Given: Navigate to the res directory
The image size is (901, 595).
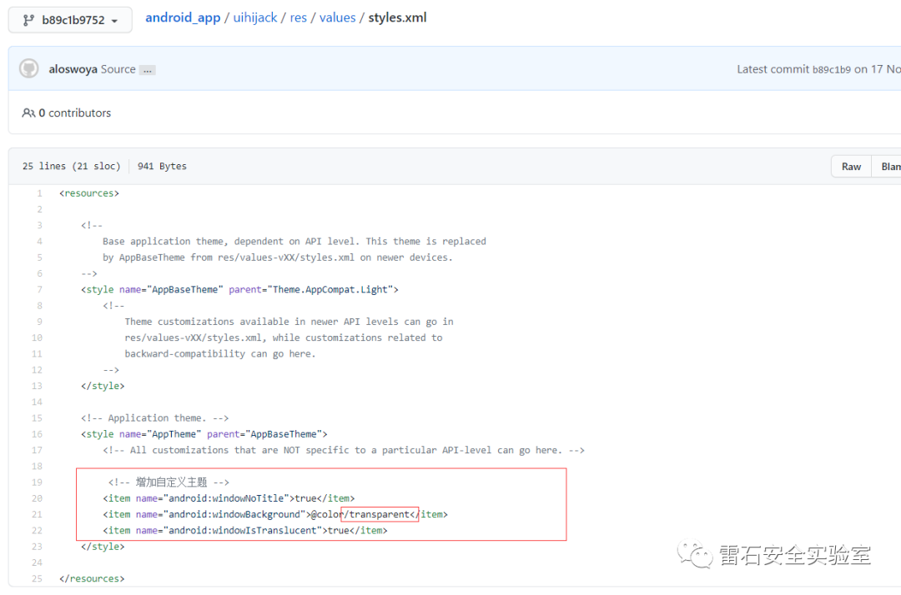Looking at the screenshot, I should (x=298, y=17).
